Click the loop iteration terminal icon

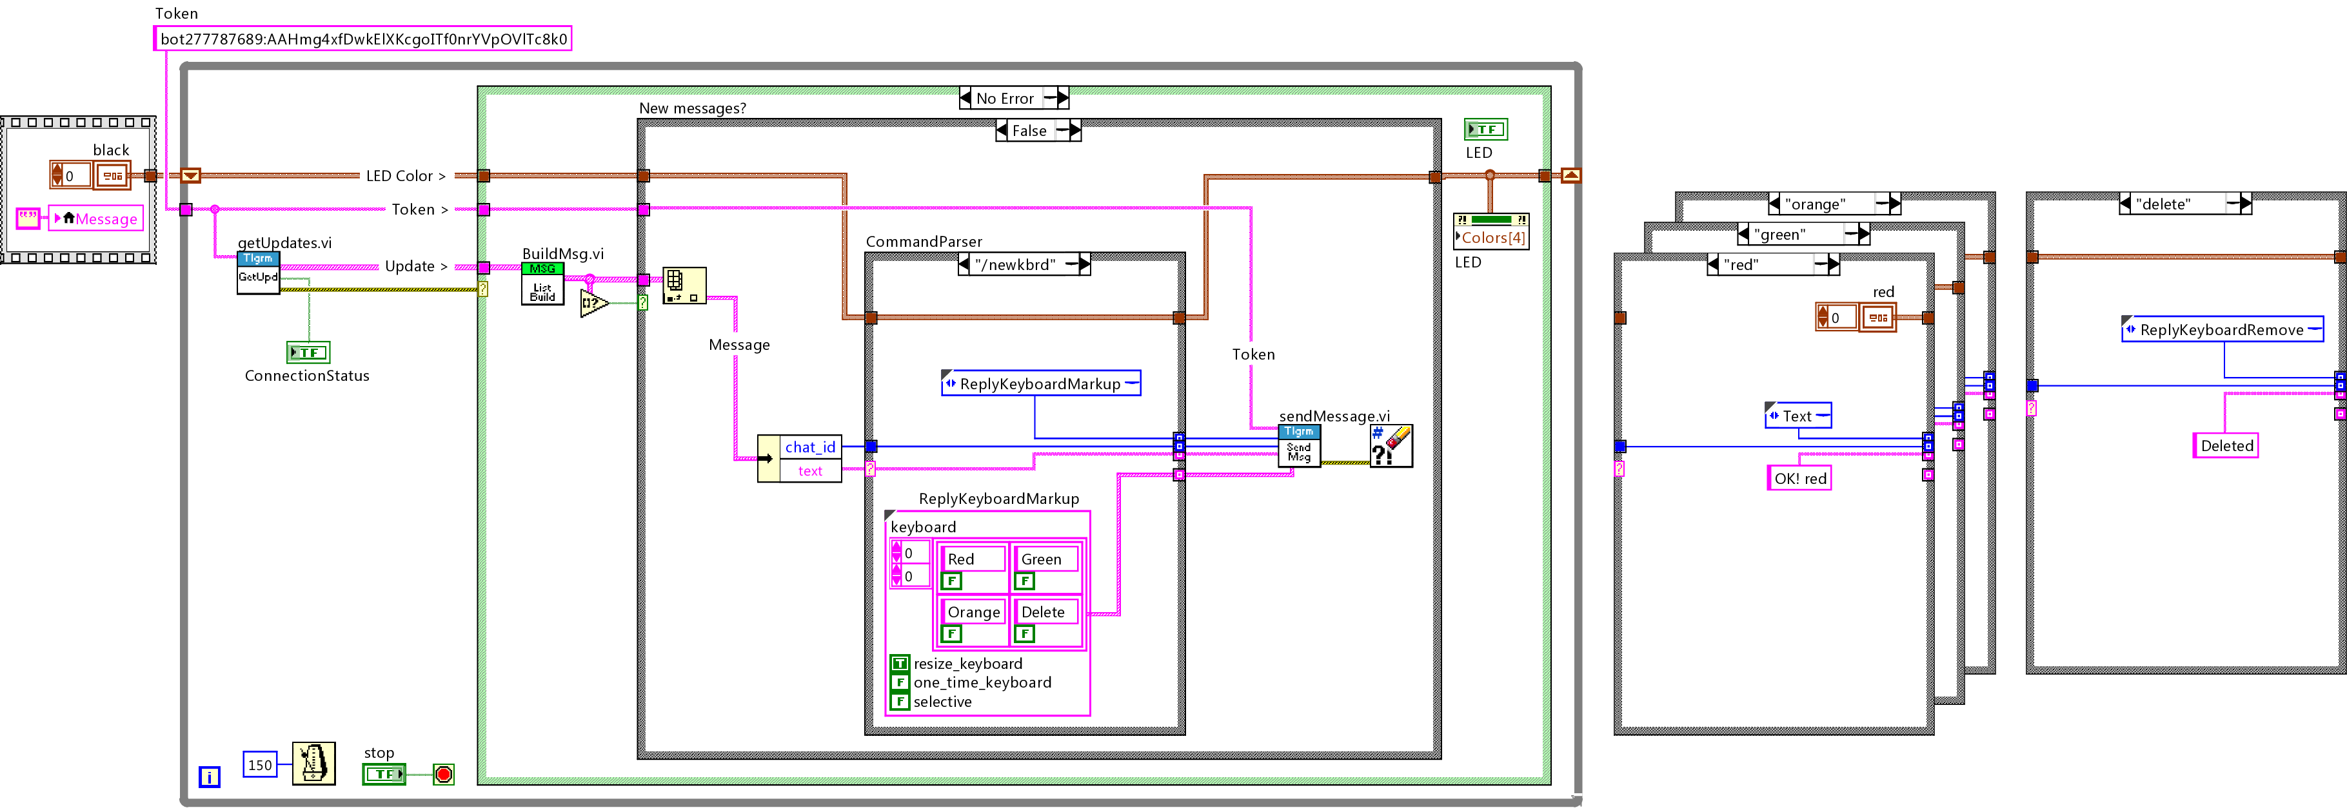pyautogui.click(x=210, y=776)
